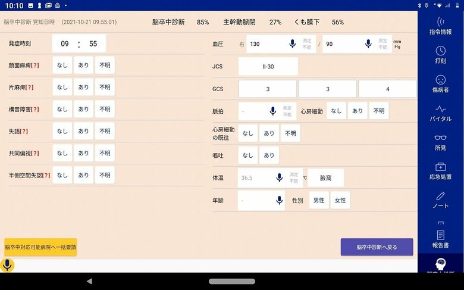Open the 打刻 clock section
464x290 pixels.
pos(440,55)
